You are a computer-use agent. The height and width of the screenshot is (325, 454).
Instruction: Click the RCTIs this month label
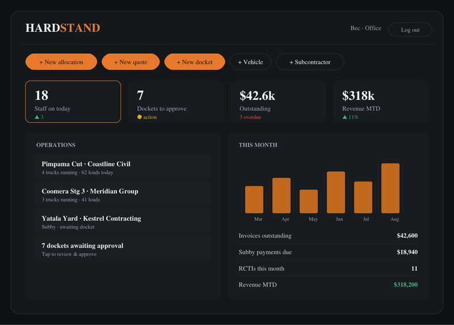(x=261, y=269)
